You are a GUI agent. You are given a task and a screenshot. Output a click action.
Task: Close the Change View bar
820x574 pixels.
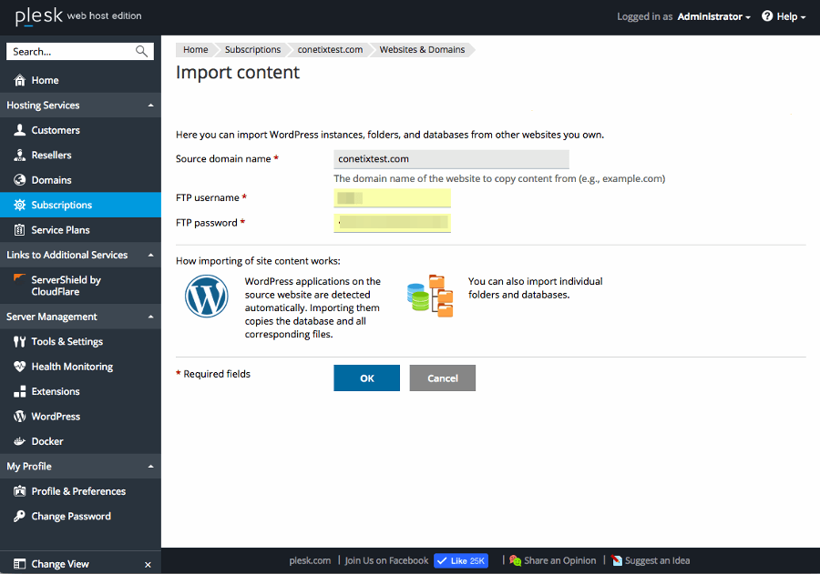click(x=148, y=565)
